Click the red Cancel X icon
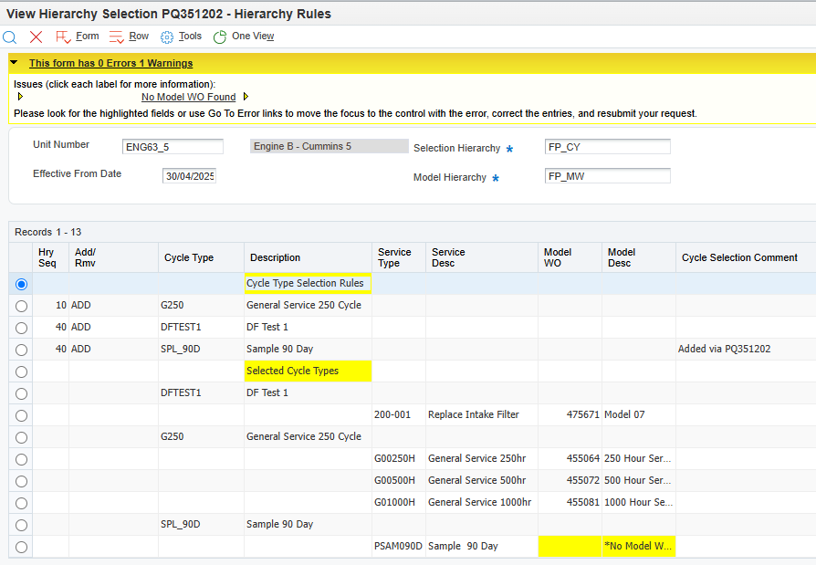 37,37
